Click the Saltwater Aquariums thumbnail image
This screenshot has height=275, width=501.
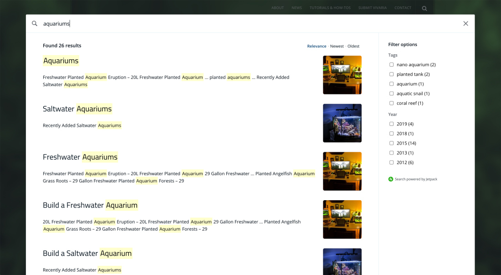[342, 123]
